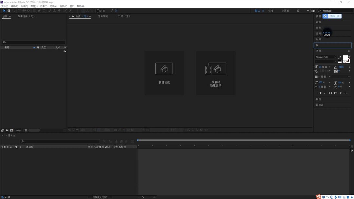
Task: Click the 切换开关/模式 button
Action: click(100, 197)
